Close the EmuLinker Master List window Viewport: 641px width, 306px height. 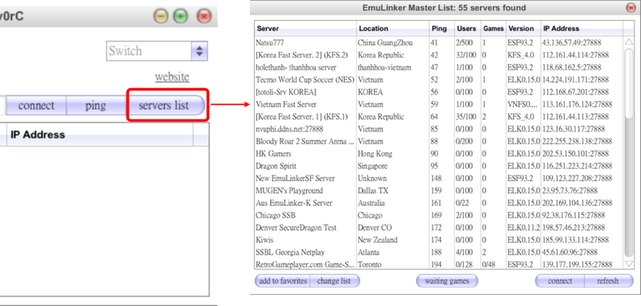pos(631,8)
